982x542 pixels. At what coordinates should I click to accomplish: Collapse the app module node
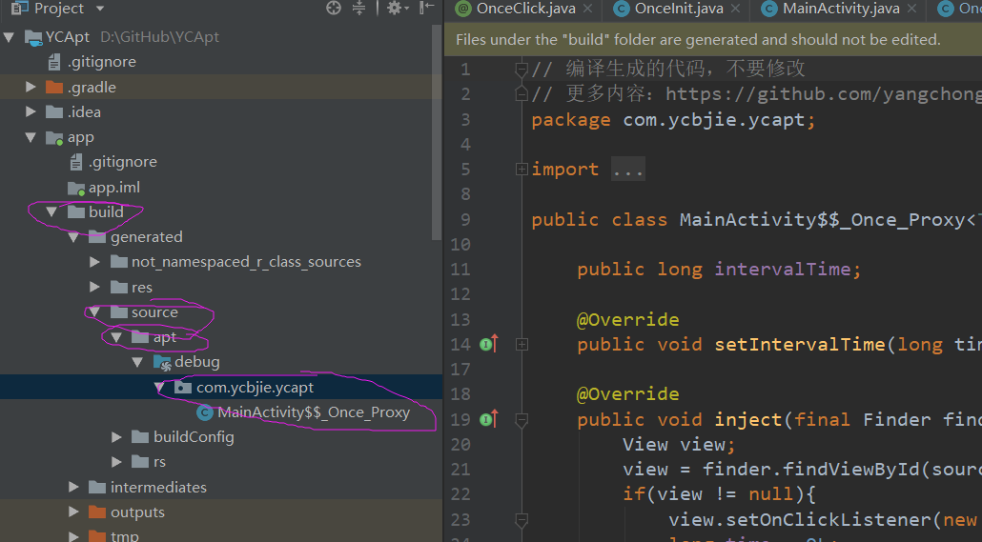click(31, 137)
